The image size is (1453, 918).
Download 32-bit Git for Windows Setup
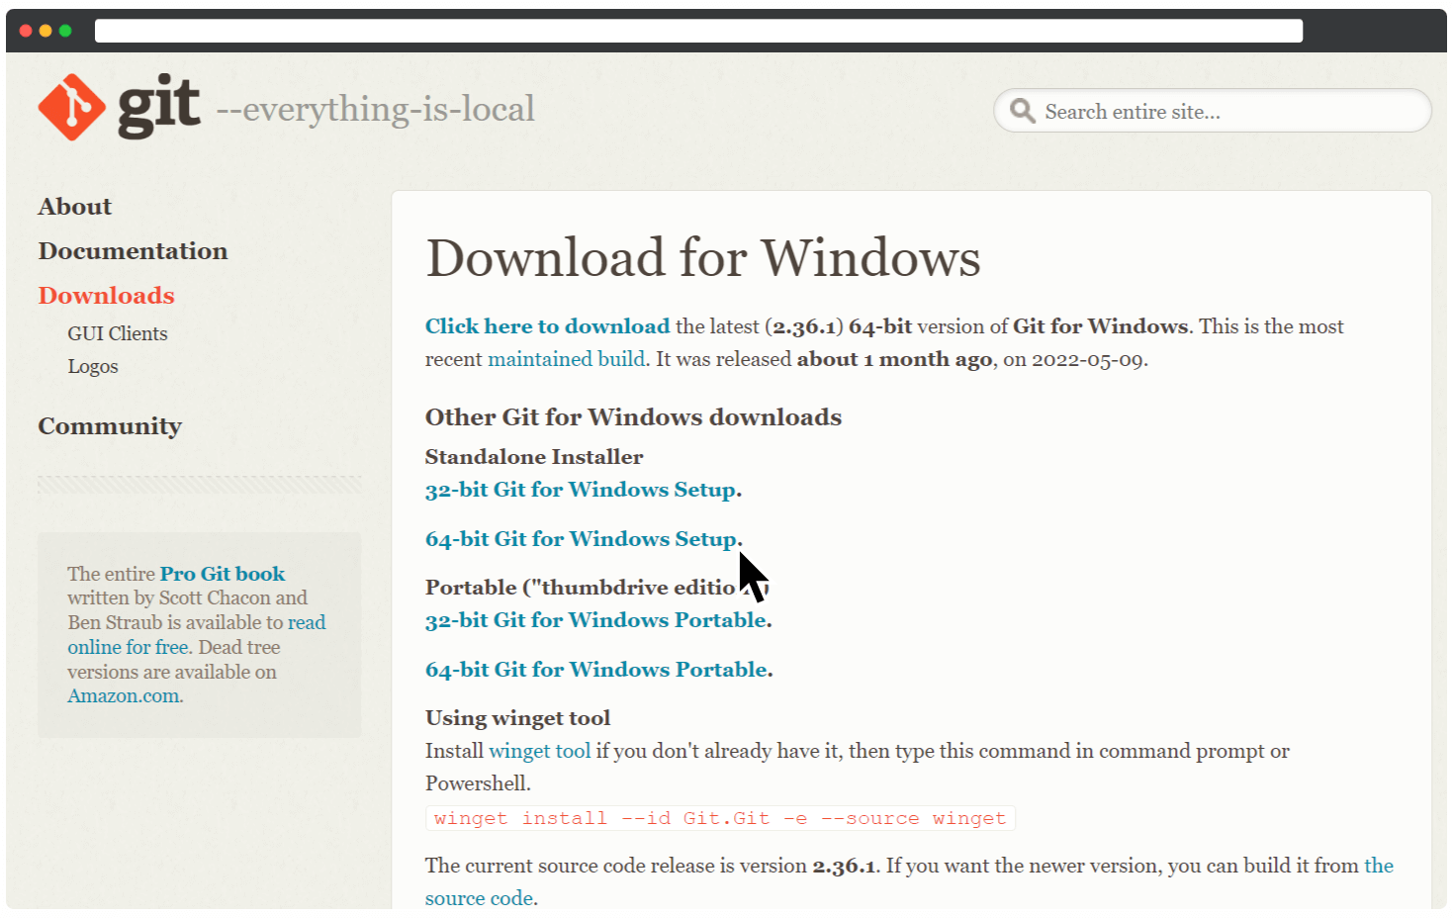point(581,490)
